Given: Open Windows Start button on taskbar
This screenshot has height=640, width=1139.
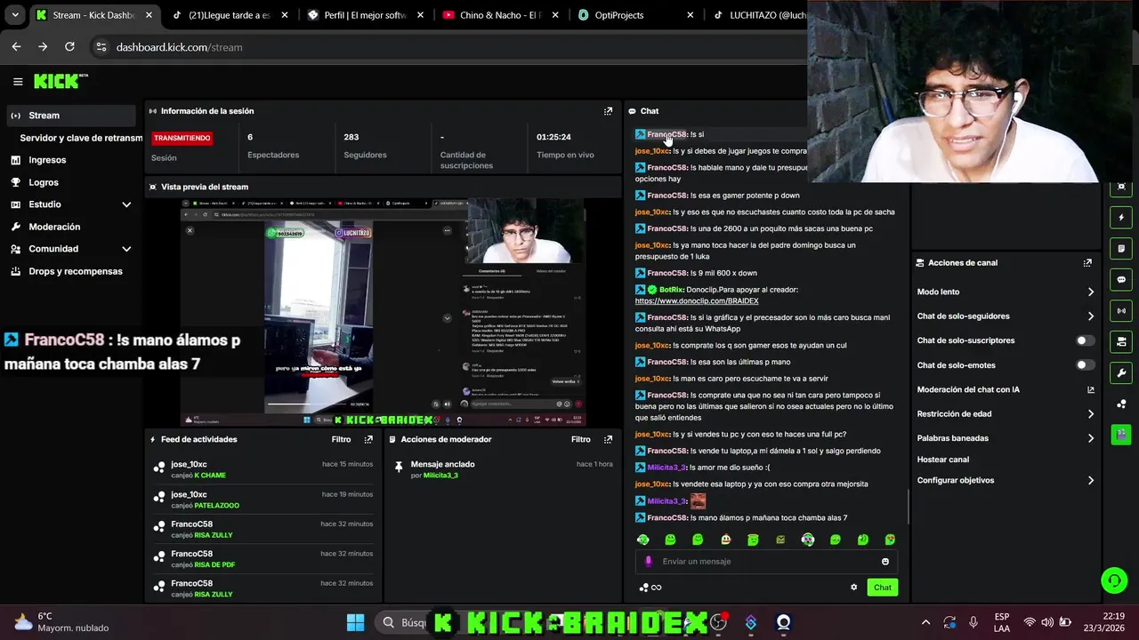Looking at the screenshot, I should 355,622.
